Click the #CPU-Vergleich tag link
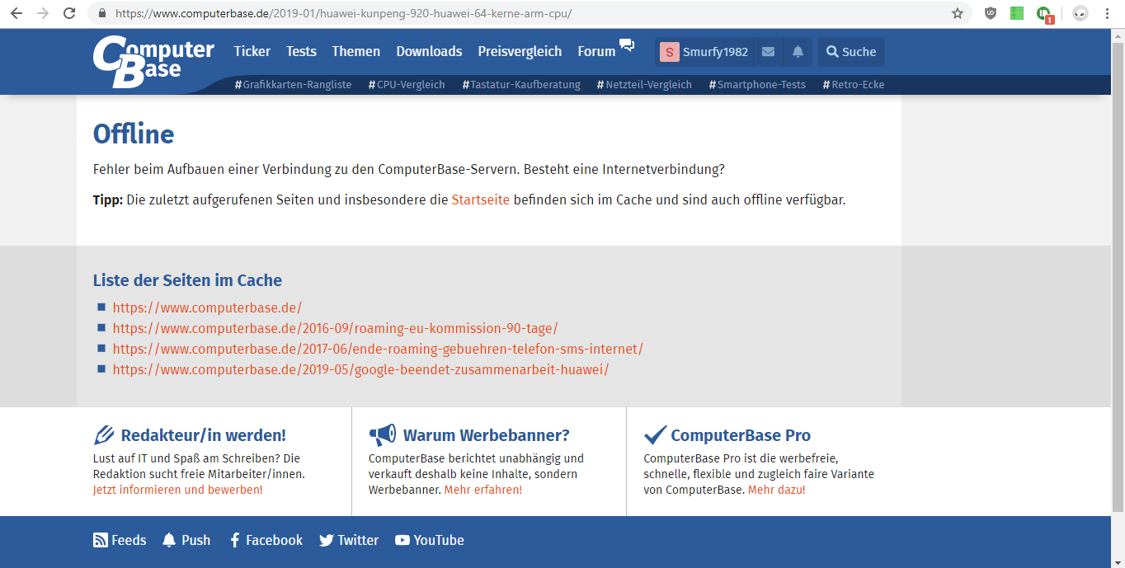Screen dimensions: 1125x568 (407, 84)
